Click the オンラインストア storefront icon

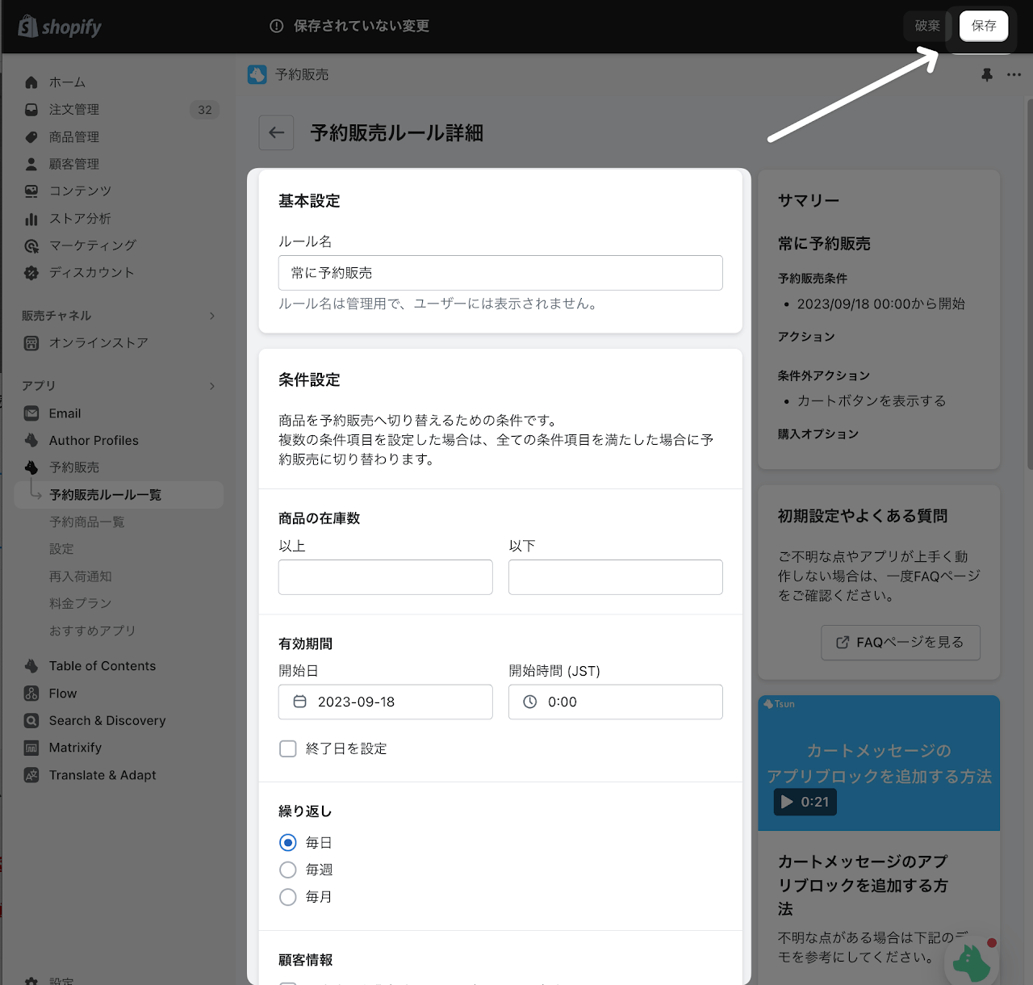coord(31,343)
